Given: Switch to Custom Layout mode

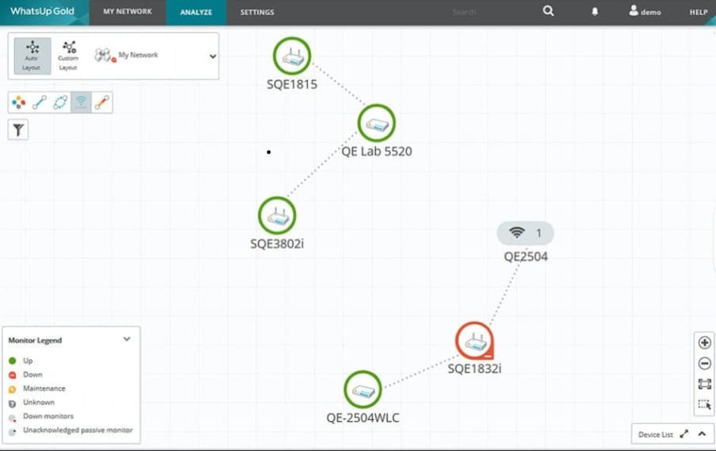Looking at the screenshot, I should 68,55.
